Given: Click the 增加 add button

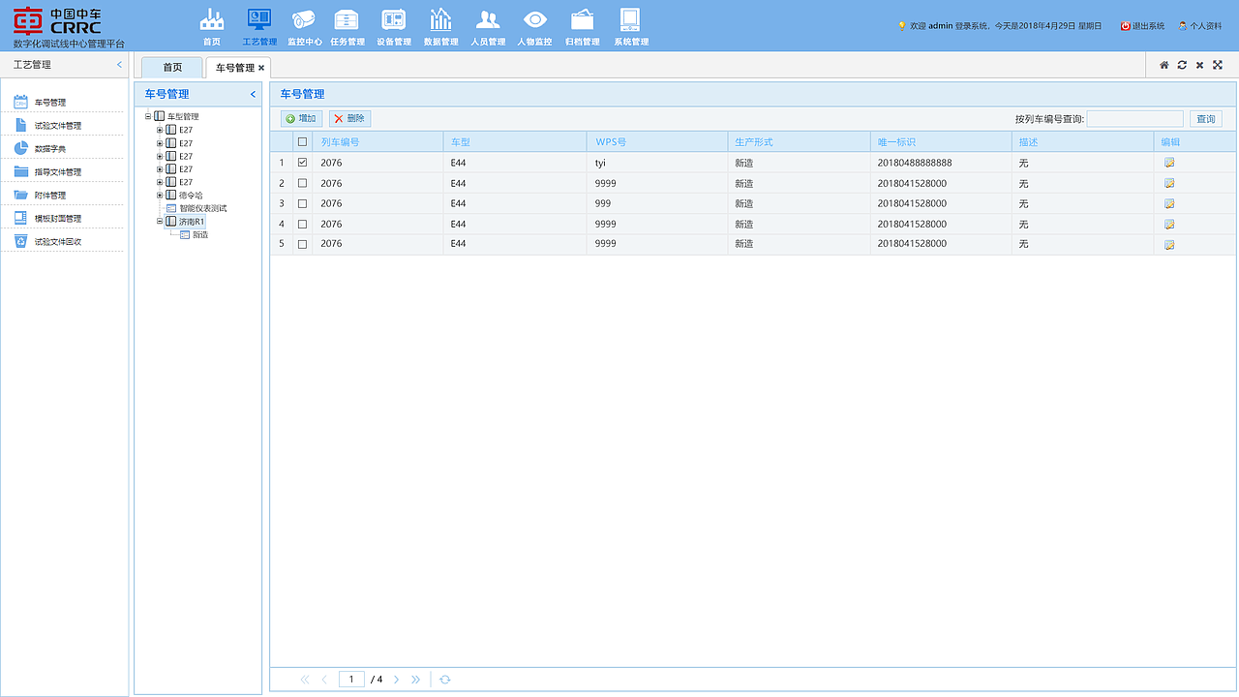Looking at the screenshot, I should pyautogui.click(x=301, y=118).
